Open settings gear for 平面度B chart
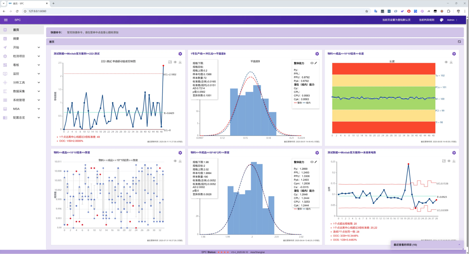 coord(317,54)
